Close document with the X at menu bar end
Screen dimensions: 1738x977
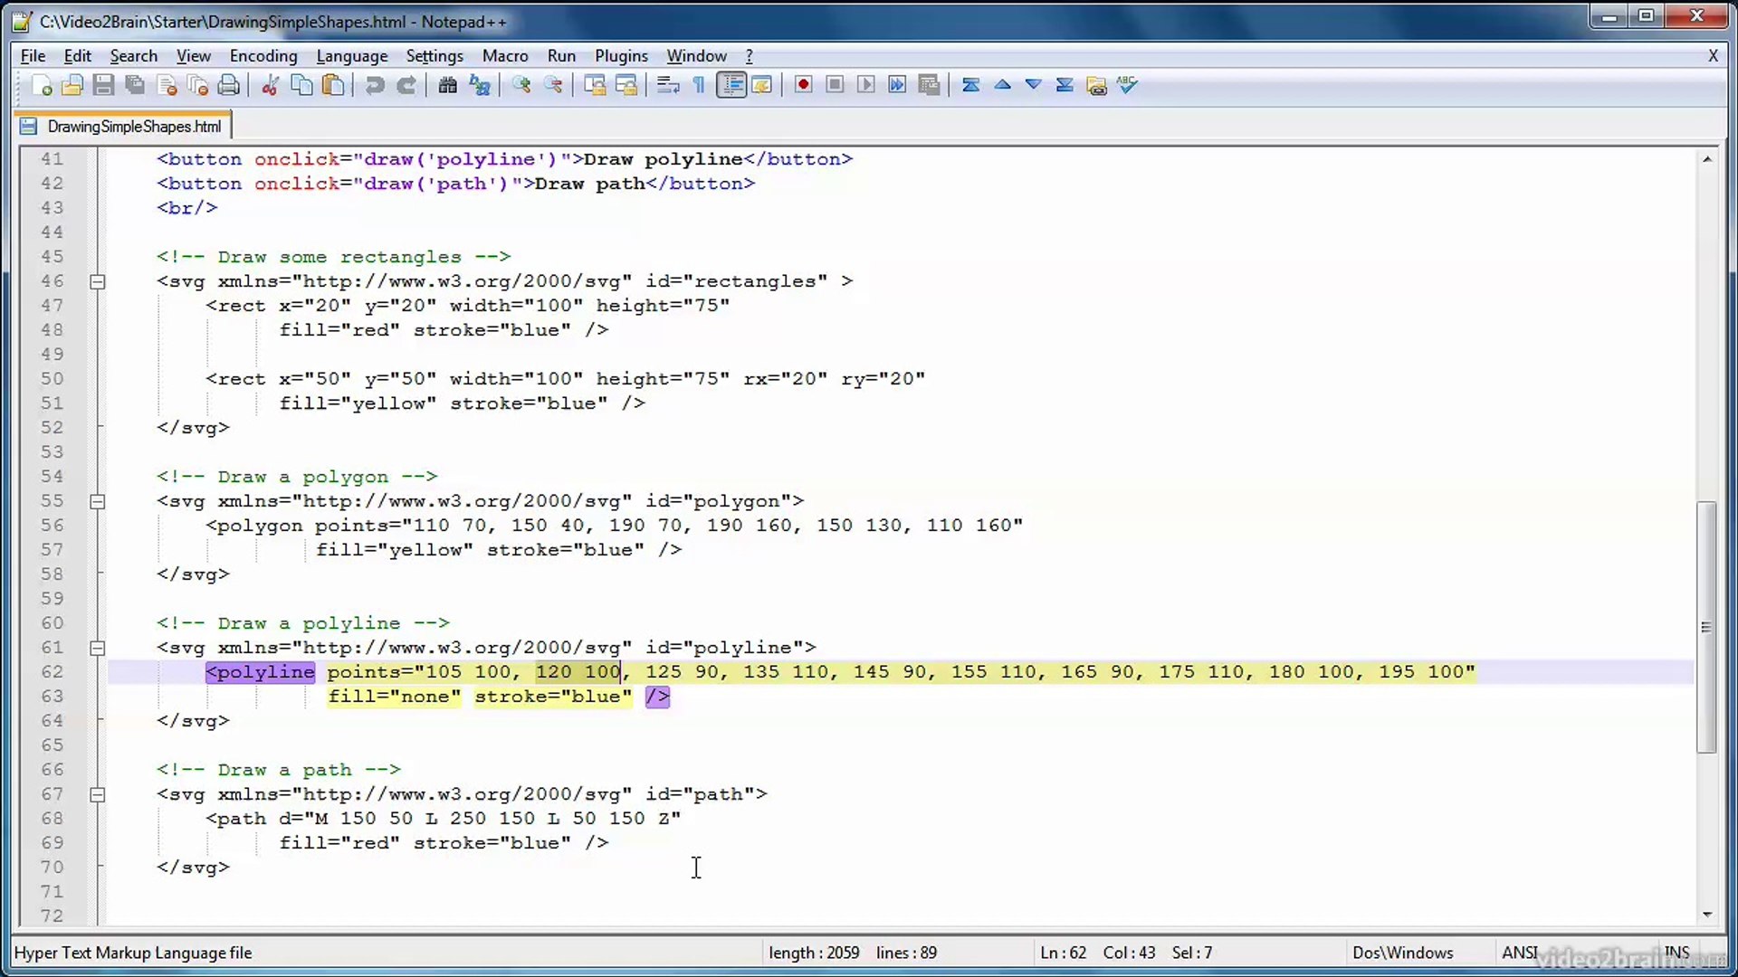pyautogui.click(x=1713, y=56)
